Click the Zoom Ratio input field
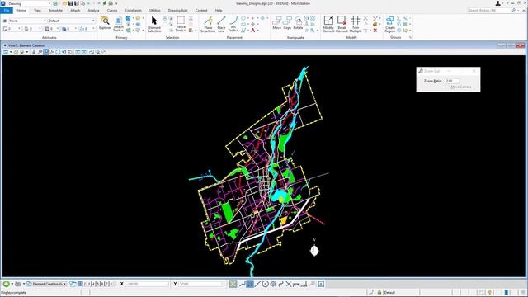The image size is (528, 297). pos(452,81)
